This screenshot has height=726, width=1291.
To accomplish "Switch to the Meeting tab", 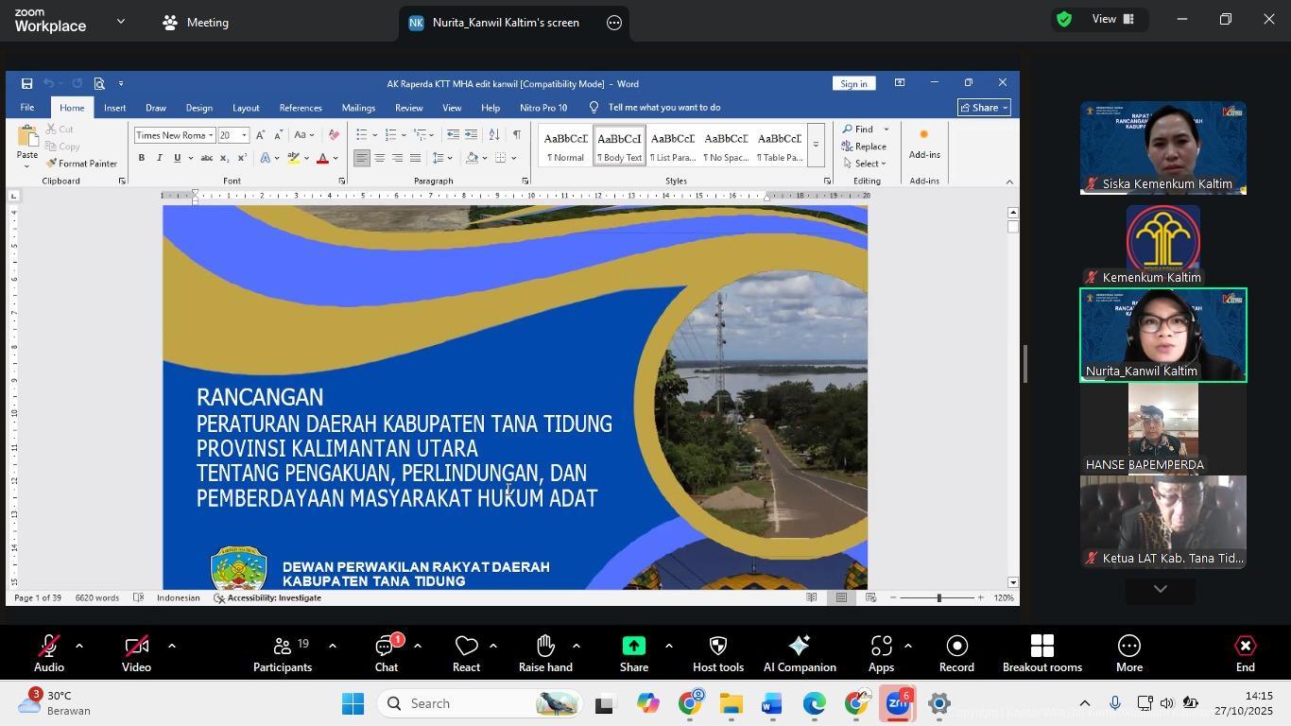I will click(196, 23).
